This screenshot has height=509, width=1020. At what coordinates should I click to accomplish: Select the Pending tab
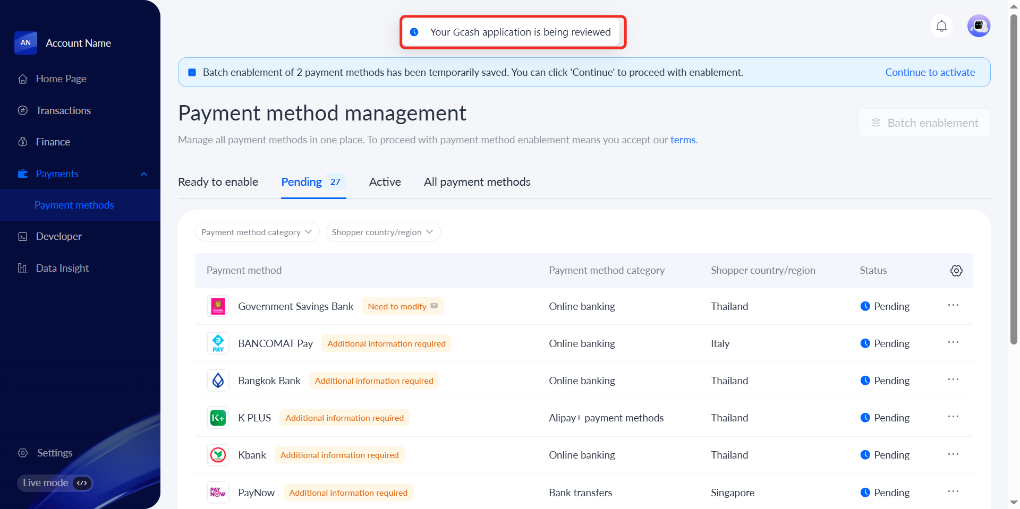click(313, 182)
